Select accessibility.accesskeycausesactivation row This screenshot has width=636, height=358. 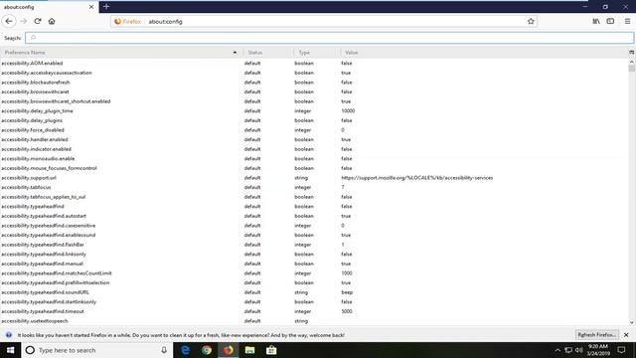point(314,73)
